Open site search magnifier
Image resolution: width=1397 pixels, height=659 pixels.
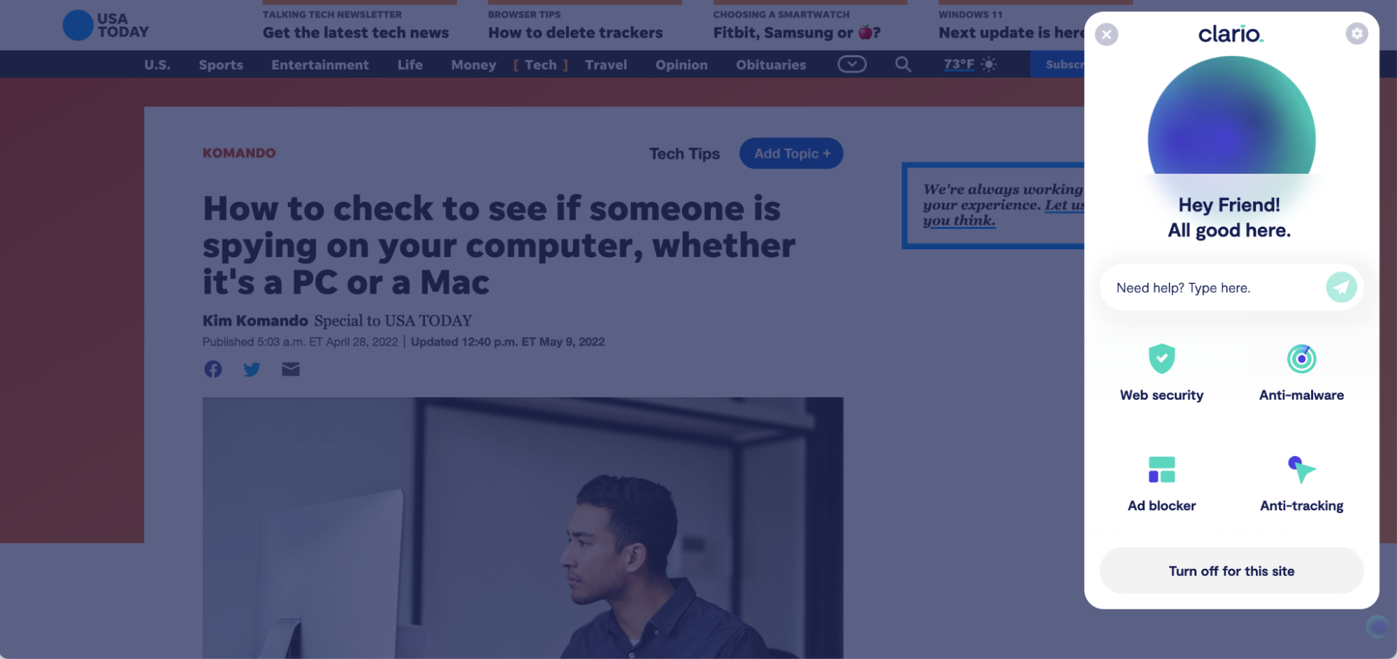coord(903,64)
